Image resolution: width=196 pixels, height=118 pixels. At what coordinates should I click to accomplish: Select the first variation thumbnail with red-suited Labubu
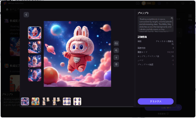coord(34,33)
